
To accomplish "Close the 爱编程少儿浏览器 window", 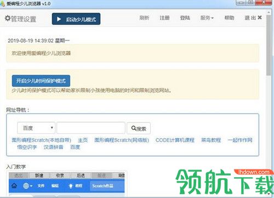I will (264, 2).
